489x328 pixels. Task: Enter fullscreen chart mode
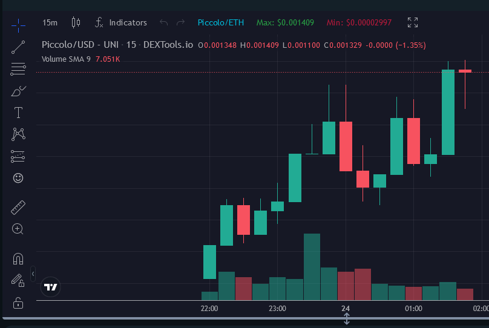413,22
